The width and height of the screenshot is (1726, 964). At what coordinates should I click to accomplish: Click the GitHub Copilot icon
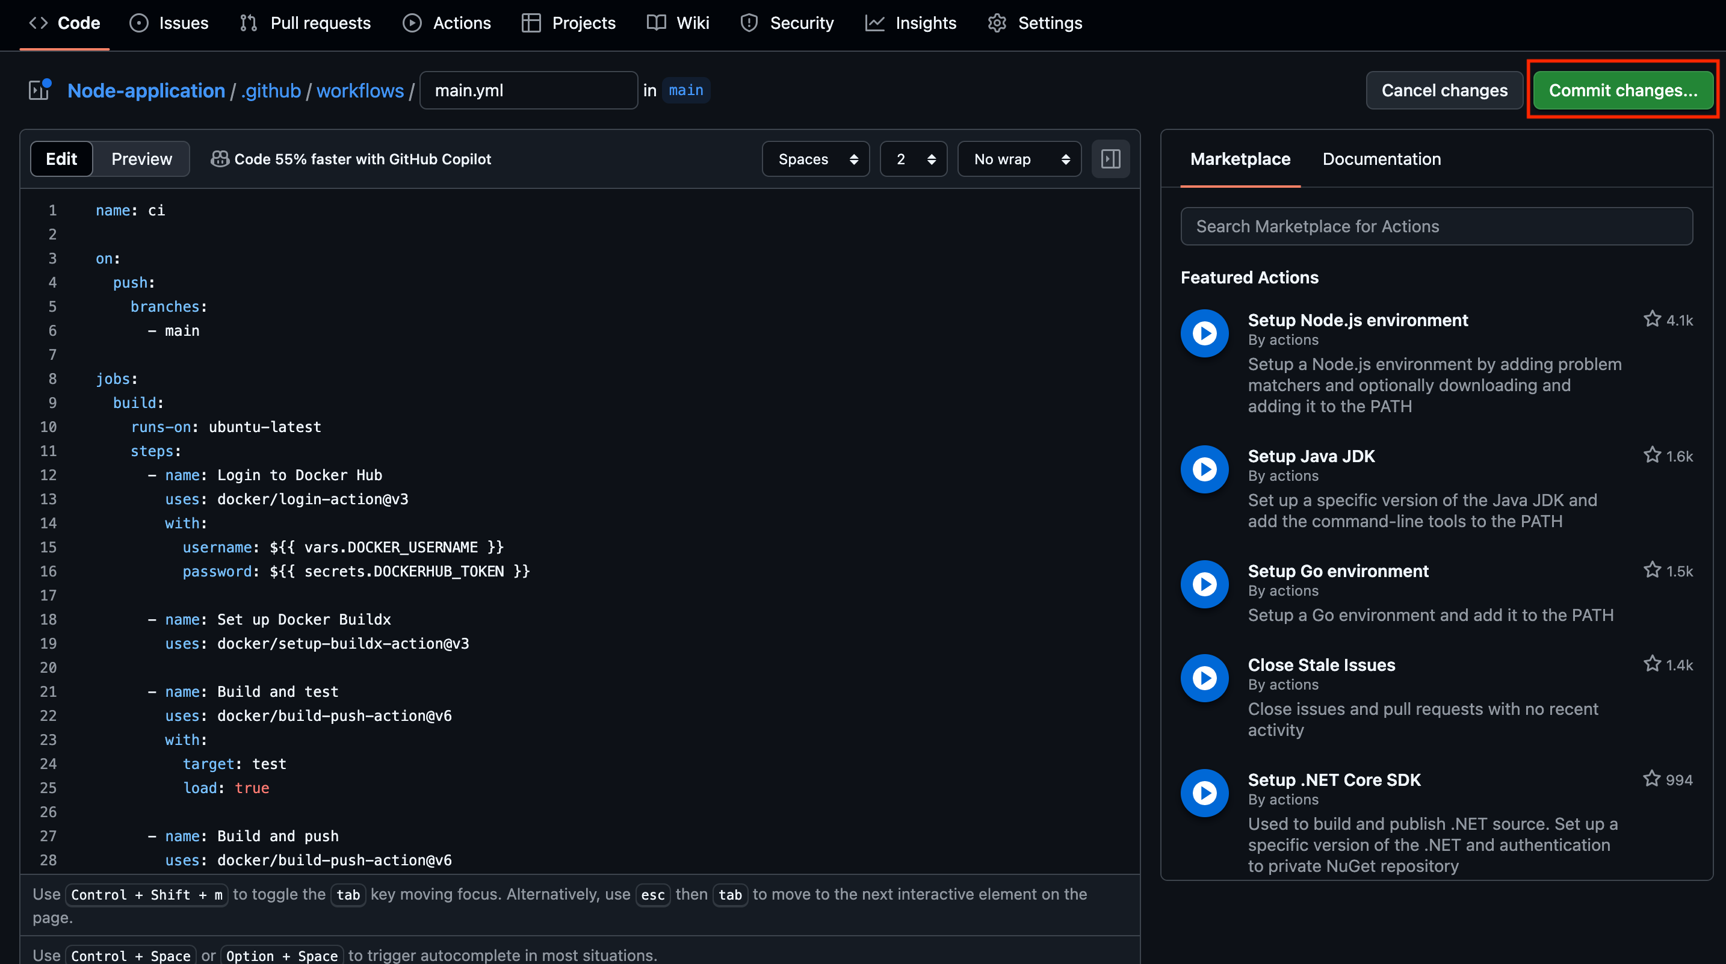pos(219,159)
